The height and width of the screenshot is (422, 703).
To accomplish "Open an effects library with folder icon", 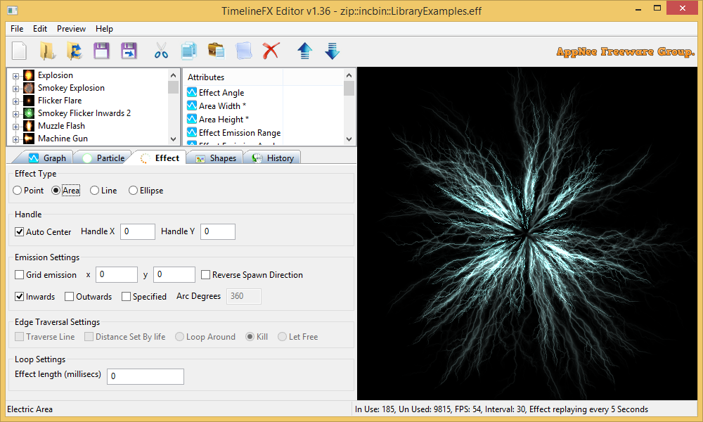I will (x=46, y=51).
